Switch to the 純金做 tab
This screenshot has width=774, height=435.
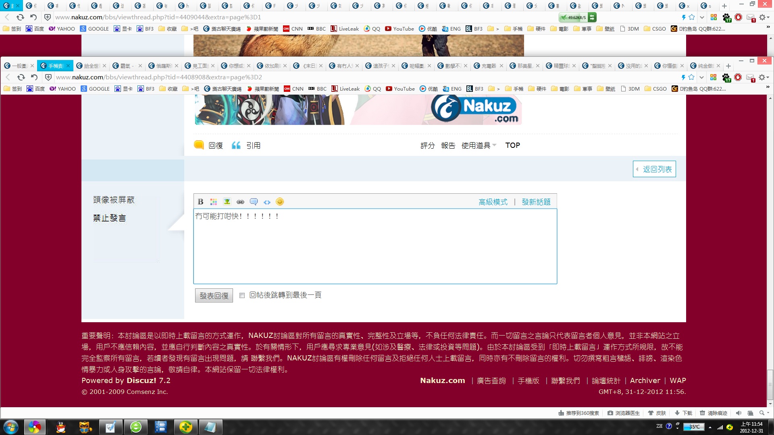click(x=705, y=66)
